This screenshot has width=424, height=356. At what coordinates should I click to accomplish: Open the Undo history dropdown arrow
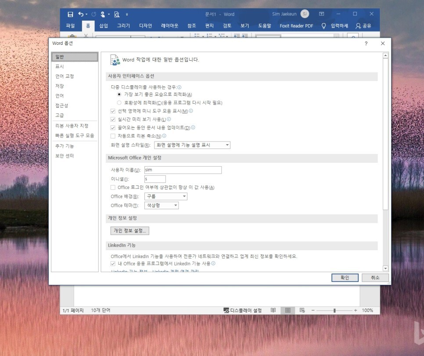[86, 15]
